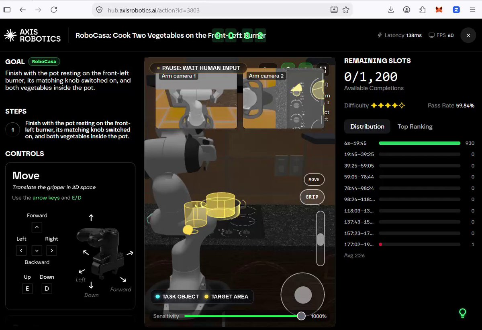Screen dimensions: 482x330
Task: Click the vertical slider handle under GRIP
Action: 320,240
